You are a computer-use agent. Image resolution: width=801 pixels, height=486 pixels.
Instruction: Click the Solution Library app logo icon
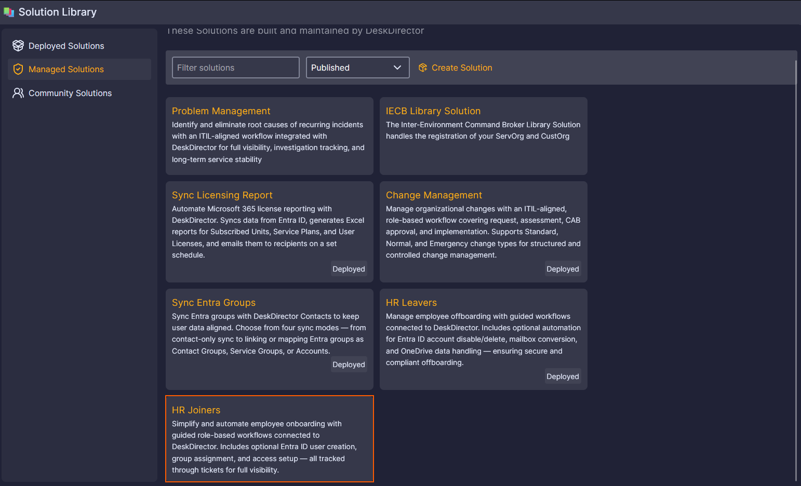pyautogui.click(x=9, y=12)
